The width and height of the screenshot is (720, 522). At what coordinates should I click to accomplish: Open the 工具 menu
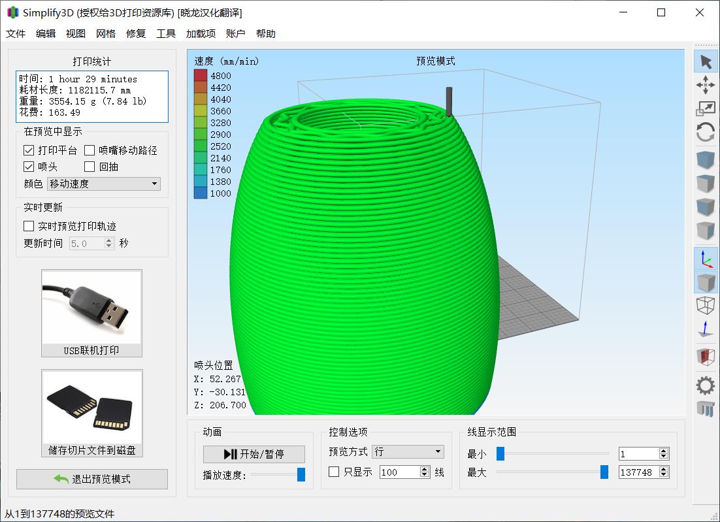[166, 34]
